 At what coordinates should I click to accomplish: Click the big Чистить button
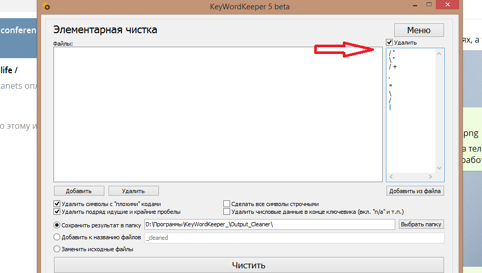(249, 265)
